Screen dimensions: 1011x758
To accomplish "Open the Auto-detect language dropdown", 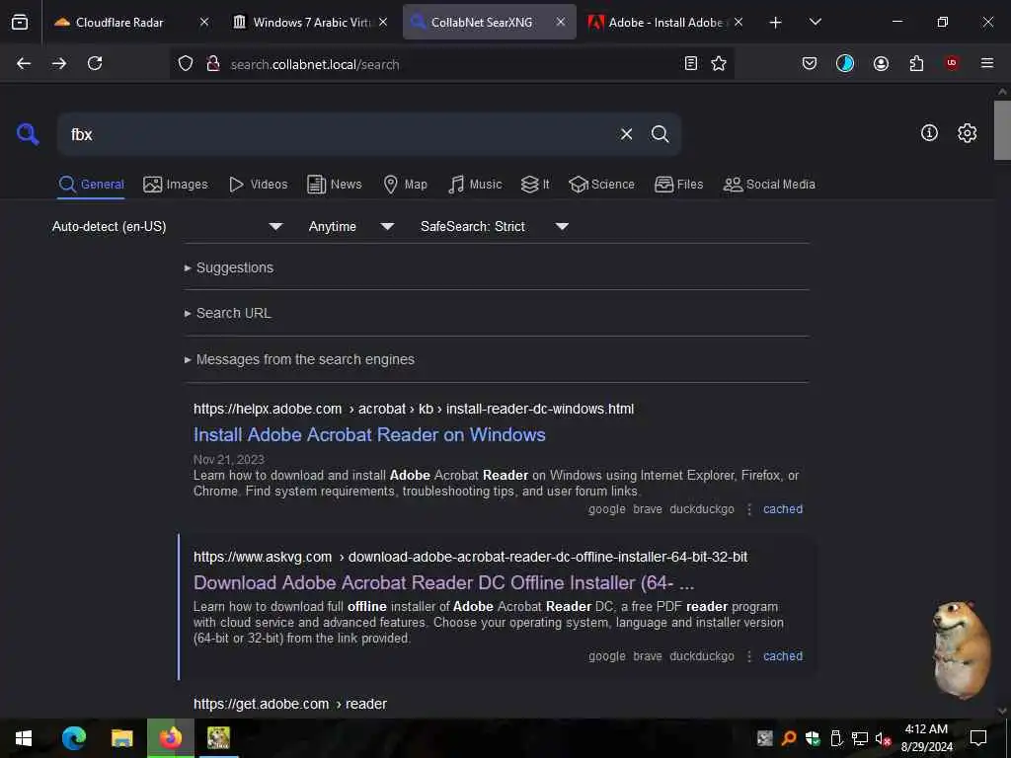I will click(x=168, y=226).
